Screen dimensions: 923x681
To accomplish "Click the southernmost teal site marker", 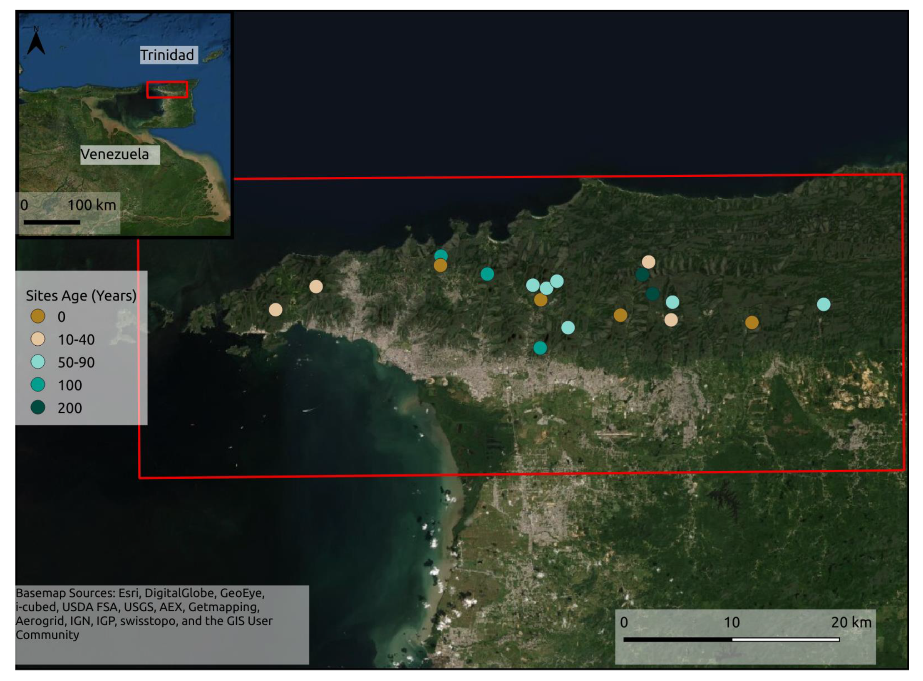I will [540, 348].
